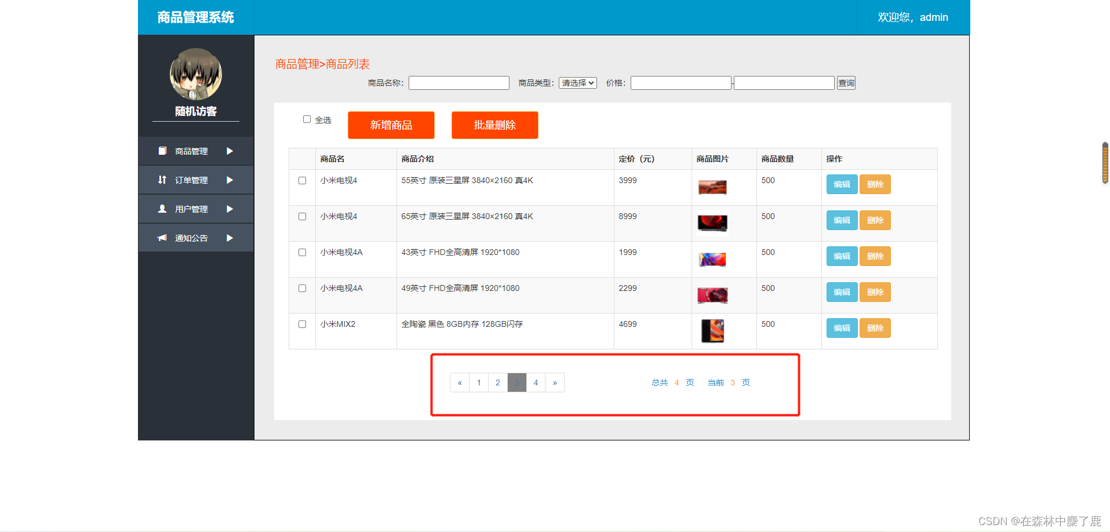
Task: Focus the minimum price input field
Action: click(681, 83)
